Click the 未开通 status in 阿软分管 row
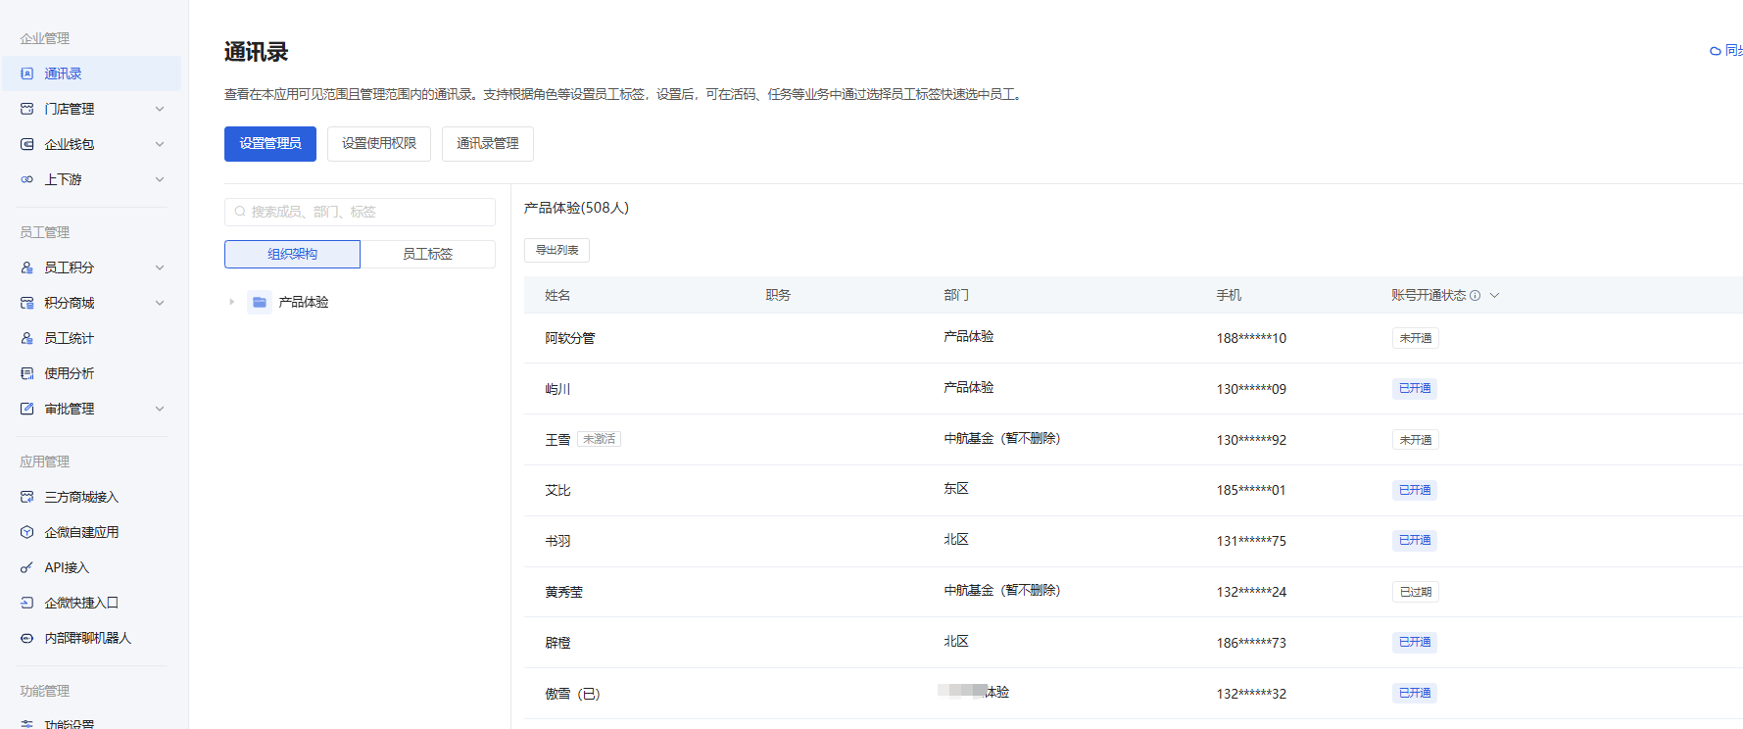The width and height of the screenshot is (1743, 729). tap(1415, 338)
